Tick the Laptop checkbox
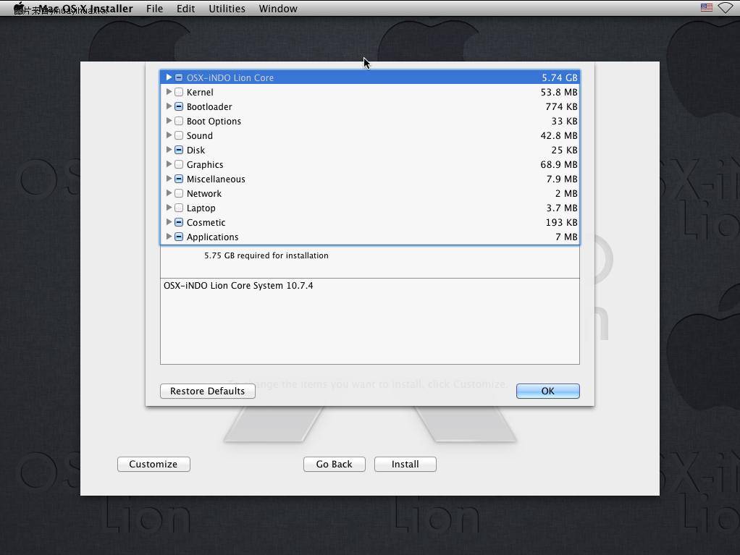Viewport: 740px width, 555px height. pyautogui.click(x=179, y=208)
